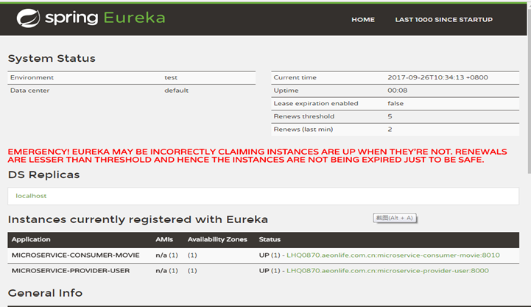The height and width of the screenshot is (307, 531).
Task: Click the DS Replicas heading
Action: point(43,174)
